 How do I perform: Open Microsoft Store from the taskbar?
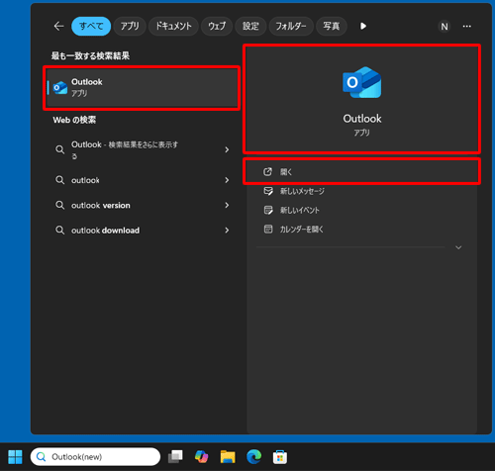point(280,457)
